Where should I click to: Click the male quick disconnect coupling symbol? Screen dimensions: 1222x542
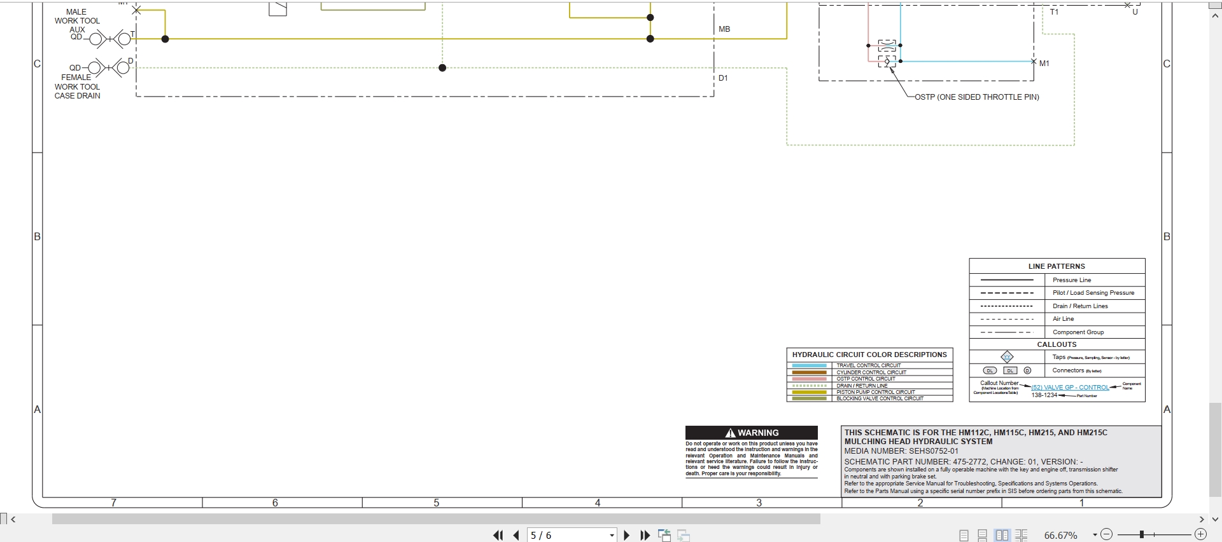[110, 39]
